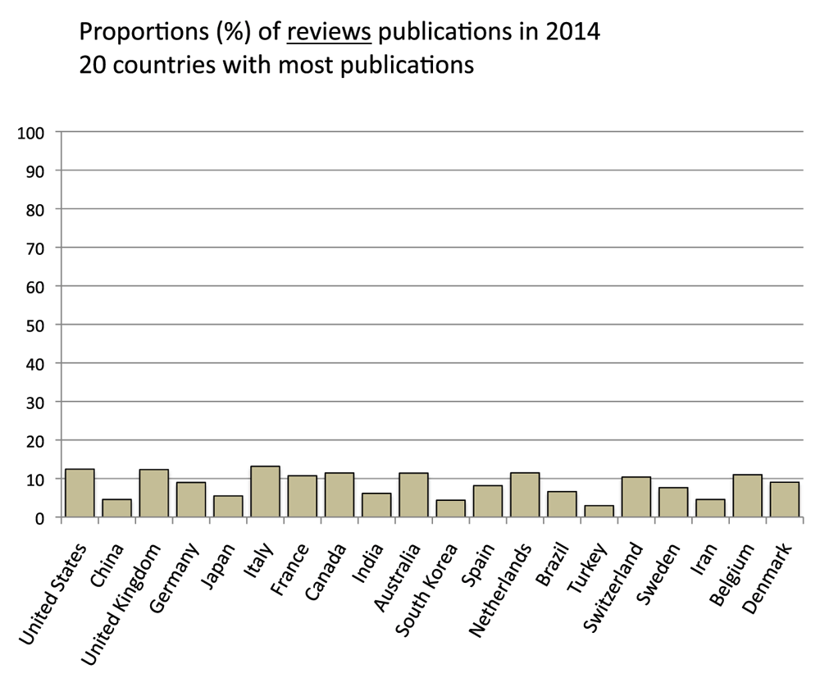
Task: Select the South Korea bar
Action: [450, 508]
